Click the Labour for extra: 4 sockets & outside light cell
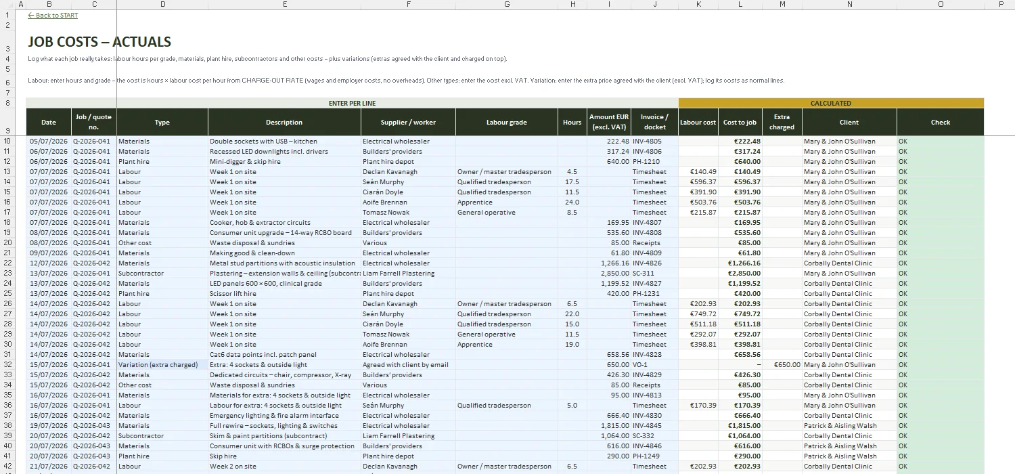This screenshot has width=1015, height=474. (x=284, y=406)
